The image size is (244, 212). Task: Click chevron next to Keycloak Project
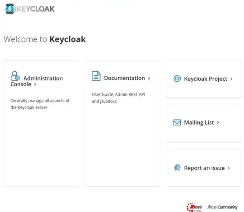[x=231, y=79]
